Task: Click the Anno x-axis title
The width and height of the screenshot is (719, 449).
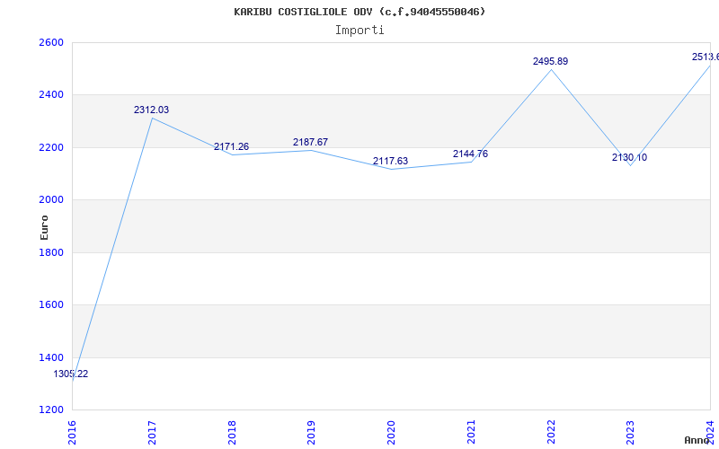Action: coord(697,440)
